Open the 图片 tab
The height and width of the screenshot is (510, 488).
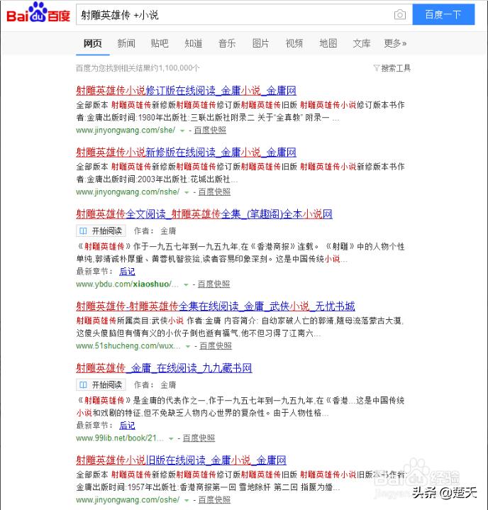click(260, 43)
